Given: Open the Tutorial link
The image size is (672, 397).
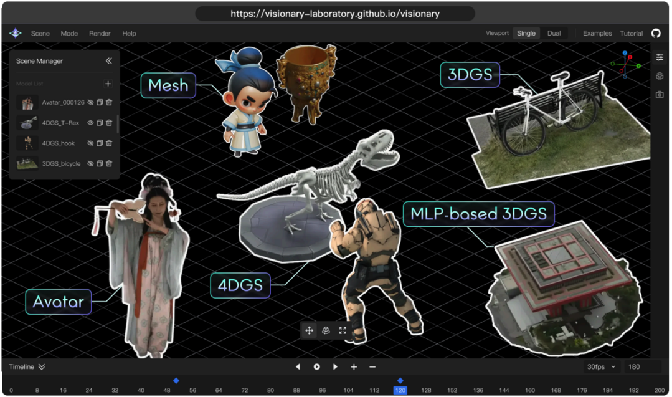Looking at the screenshot, I should pos(631,33).
